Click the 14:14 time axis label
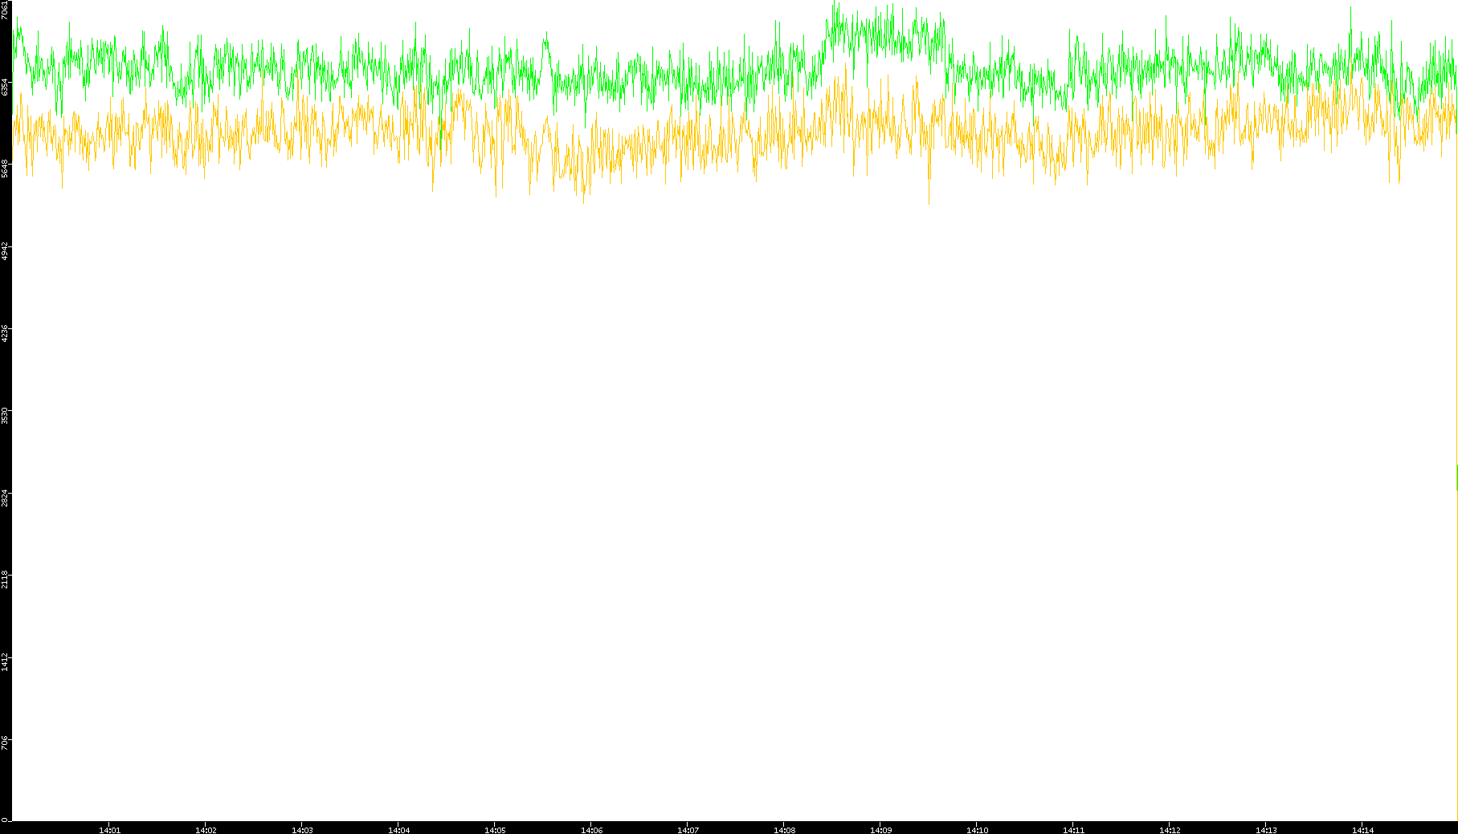 pyautogui.click(x=1362, y=830)
